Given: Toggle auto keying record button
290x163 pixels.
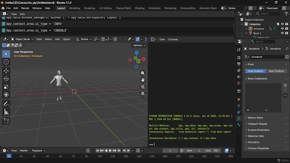Looking at the screenshot, I should click(88, 151).
